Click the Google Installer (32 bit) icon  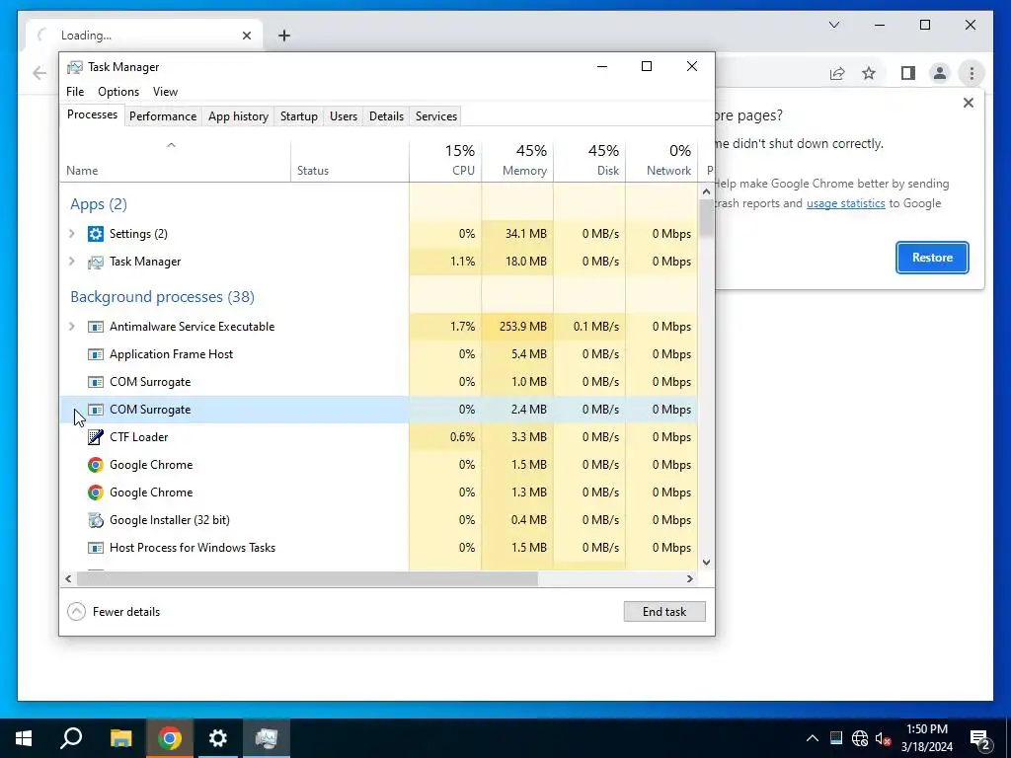(96, 520)
